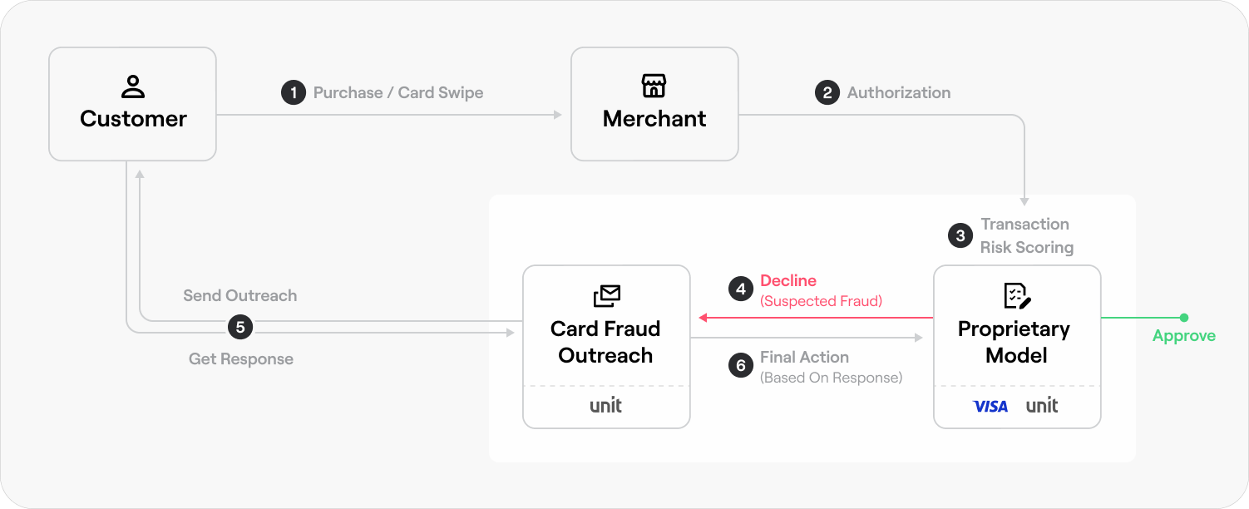This screenshot has height=509, width=1249.
Task: Select the Purchase / Card Swipe label
Action: click(x=398, y=92)
